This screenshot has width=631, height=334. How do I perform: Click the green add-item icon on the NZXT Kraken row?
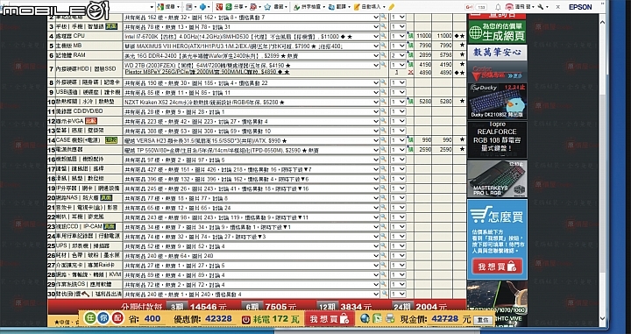pyautogui.click(x=410, y=102)
